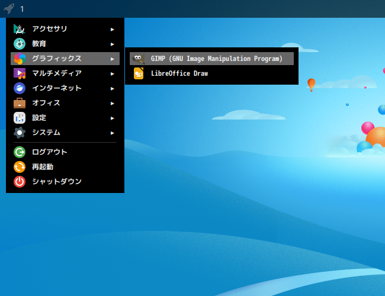Launch GIMP (GNU Image Manipulation Program)

[x=211, y=59]
